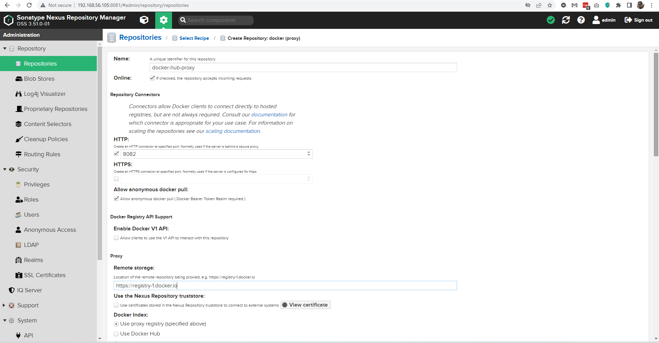Bookmark page with the star icon
The height and width of the screenshot is (343, 659).
[x=550, y=5]
